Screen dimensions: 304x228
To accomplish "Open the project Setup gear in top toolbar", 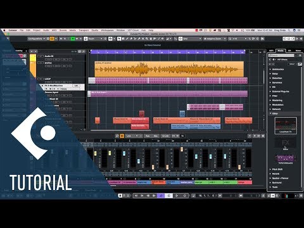I will (301, 39).
